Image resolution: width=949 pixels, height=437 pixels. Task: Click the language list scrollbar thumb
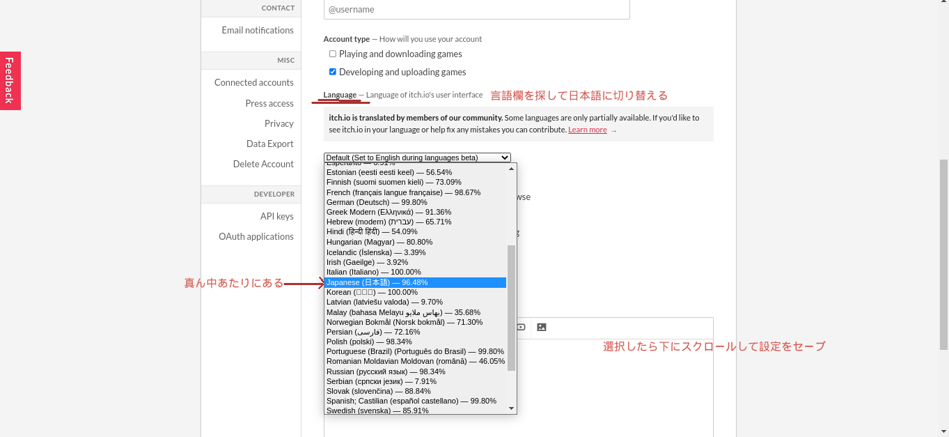[512, 307]
